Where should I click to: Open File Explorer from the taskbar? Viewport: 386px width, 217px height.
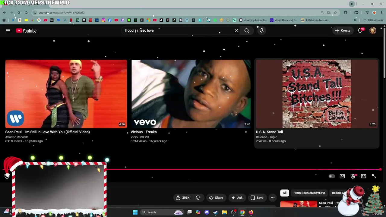pos(224,212)
